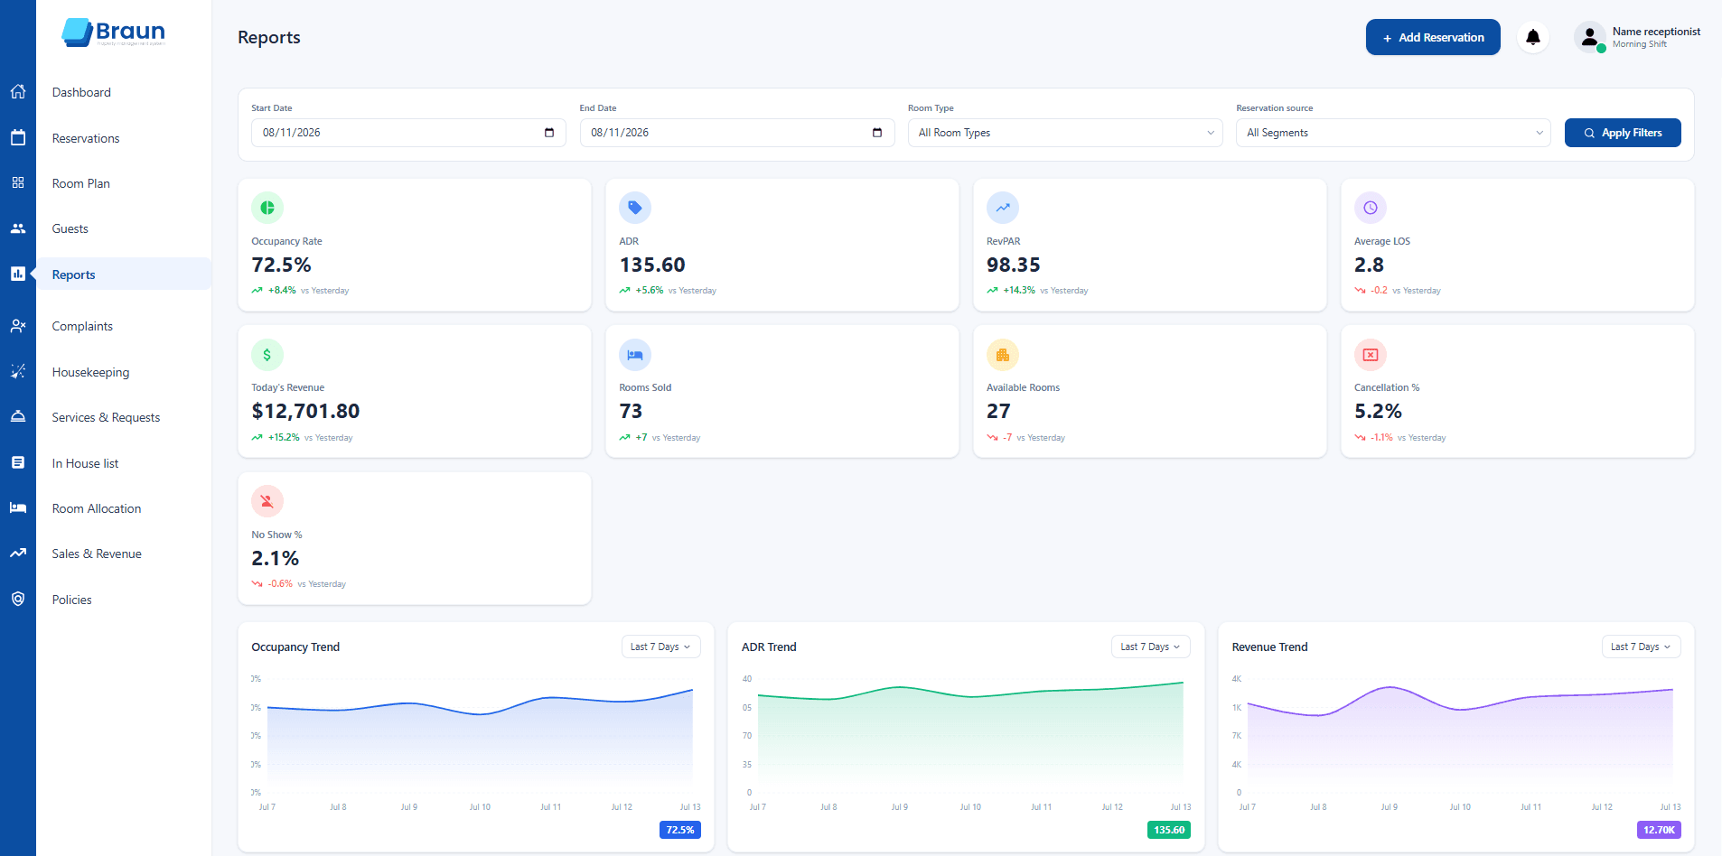Click the 5.2% cancellation value

coord(1378,412)
